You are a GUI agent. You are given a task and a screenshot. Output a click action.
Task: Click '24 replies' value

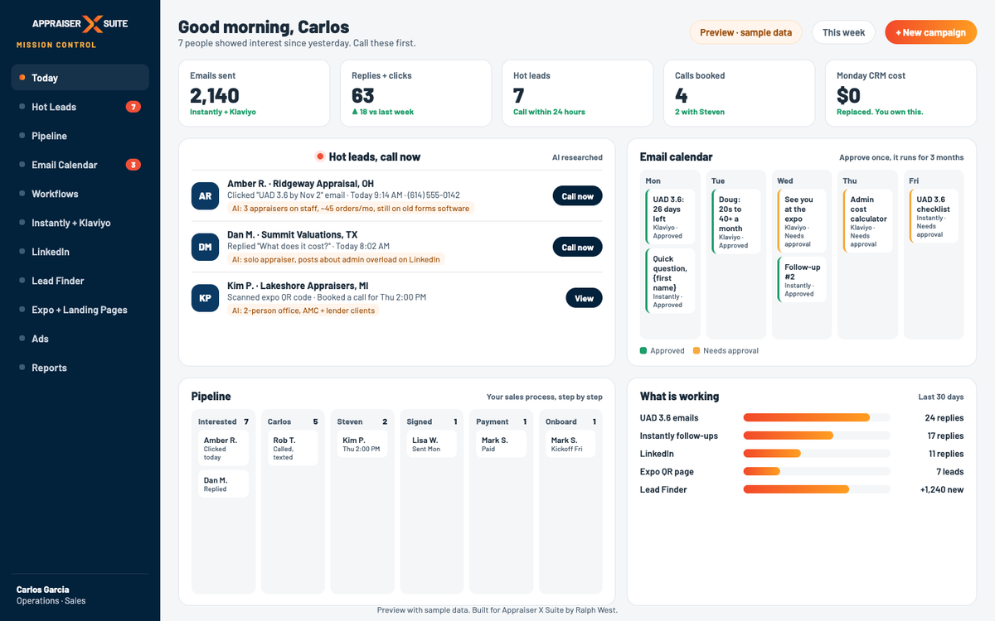coord(944,418)
